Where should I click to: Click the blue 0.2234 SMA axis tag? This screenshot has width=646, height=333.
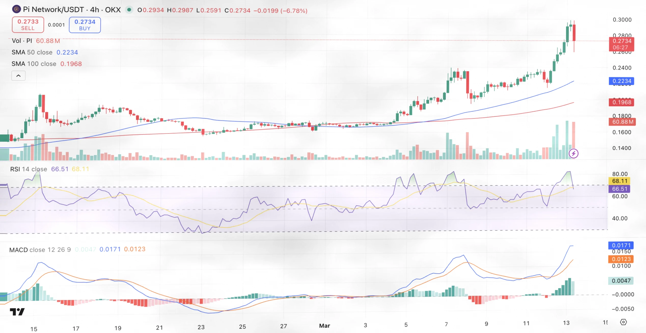point(621,81)
